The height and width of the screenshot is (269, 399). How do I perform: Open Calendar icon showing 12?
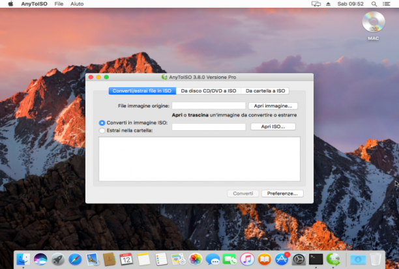tap(126, 259)
